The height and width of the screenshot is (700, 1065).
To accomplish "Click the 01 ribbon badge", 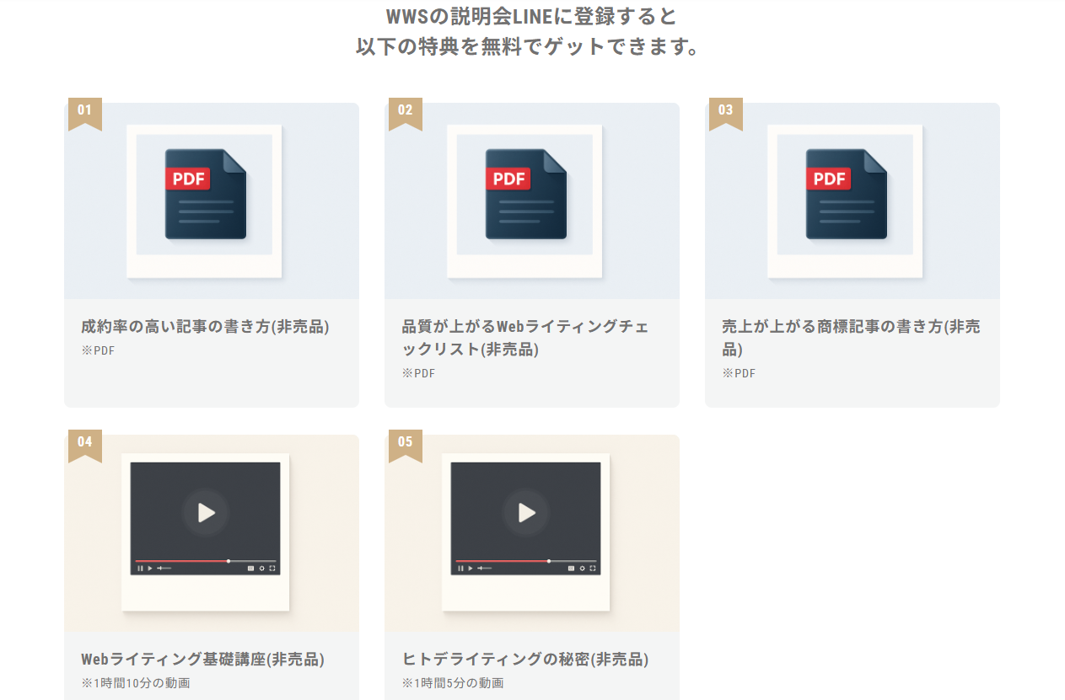I will tap(84, 111).
